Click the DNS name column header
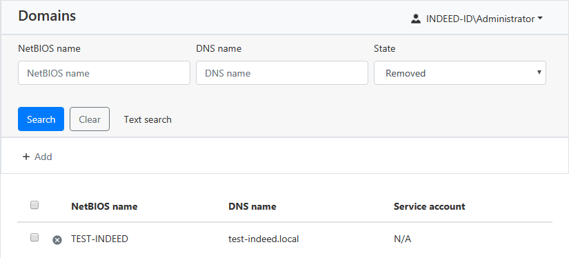This screenshot has width=569, height=258. [252, 206]
